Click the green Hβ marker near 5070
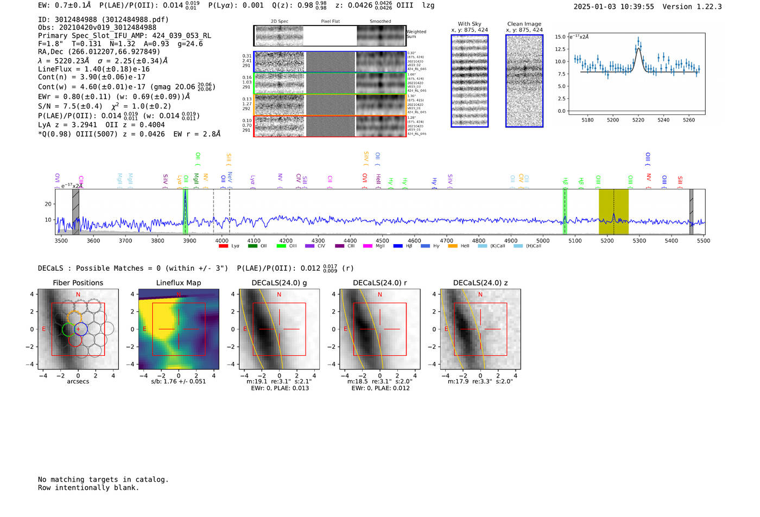Screen dimensions: 760x517 [x=565, y=212]
